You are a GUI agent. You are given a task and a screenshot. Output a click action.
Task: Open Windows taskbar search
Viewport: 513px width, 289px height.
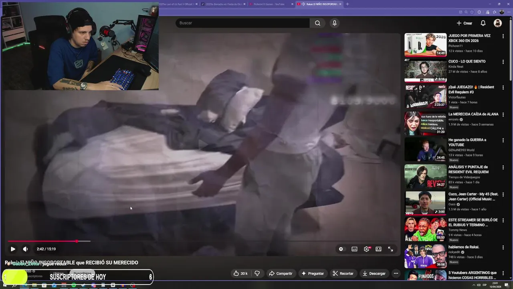click(14, 285)
